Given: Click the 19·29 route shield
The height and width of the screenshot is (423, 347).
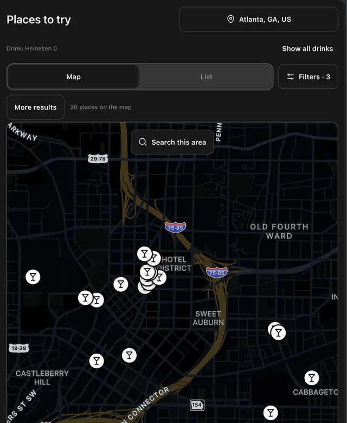Looking at the screenshot, I should [19, 348].
